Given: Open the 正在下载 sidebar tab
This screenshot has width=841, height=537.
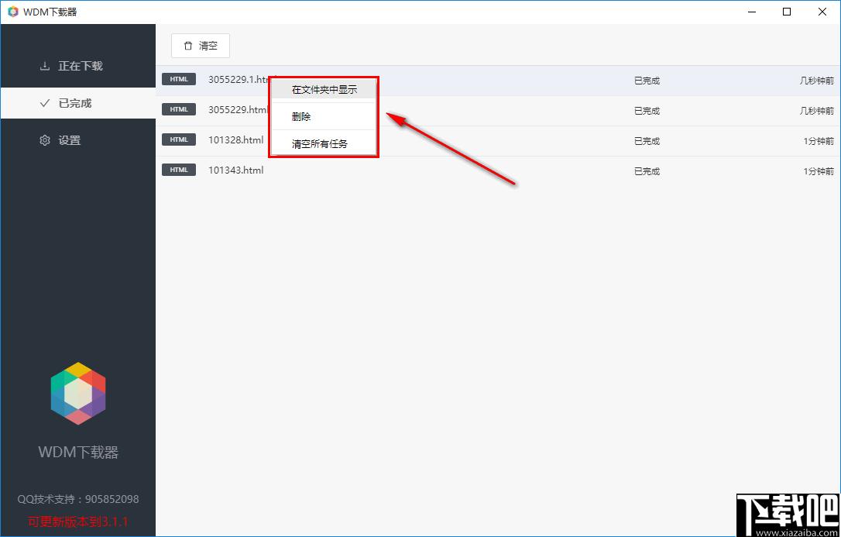Looking at the screenshot, I should pyautogui.click(x=78, y=66).
